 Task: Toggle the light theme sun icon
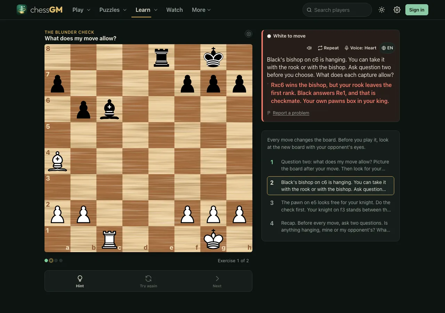coord(382,10)
